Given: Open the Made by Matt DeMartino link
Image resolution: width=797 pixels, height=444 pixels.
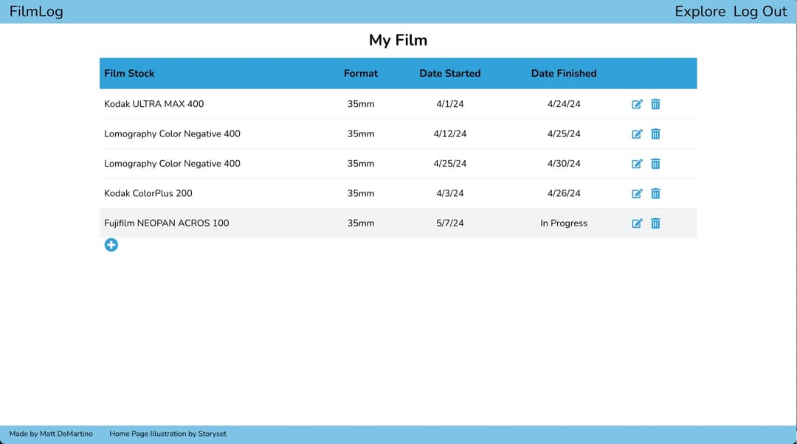Looking at the screenshot, I should [x=51, y=434].
